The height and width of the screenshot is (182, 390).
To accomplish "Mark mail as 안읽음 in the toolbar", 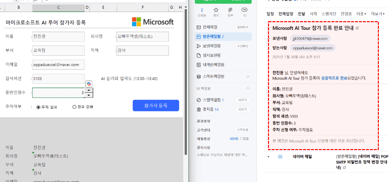I will 346,14.
